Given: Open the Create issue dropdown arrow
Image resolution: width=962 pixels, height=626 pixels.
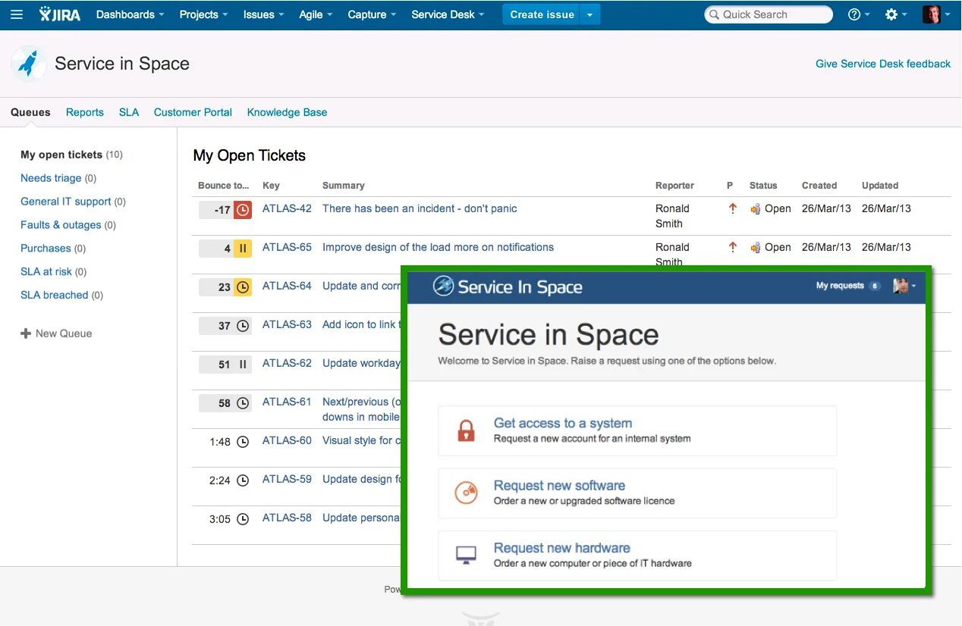Looking at the screenshot, I should 590,14.
